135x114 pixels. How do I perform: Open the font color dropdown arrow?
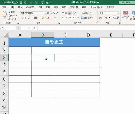click(x=51, y=18)
